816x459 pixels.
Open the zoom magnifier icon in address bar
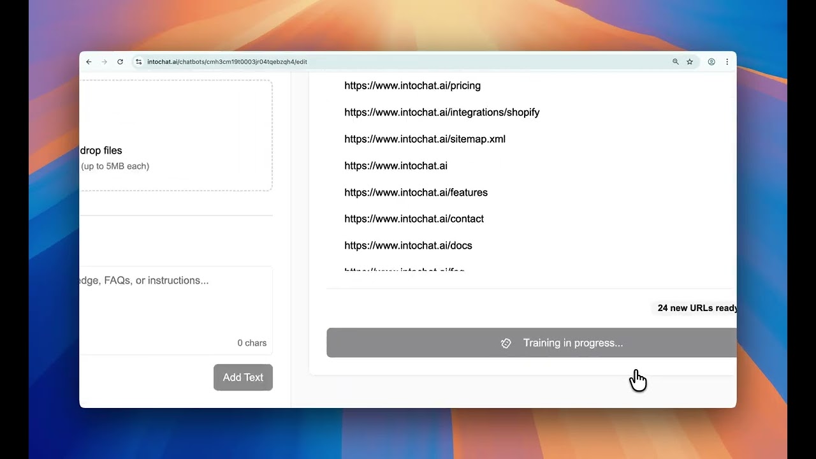pyautogui.click(x=676, y=62)
